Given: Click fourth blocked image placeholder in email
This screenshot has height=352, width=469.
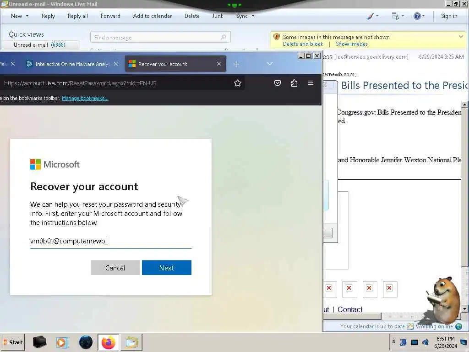Looking at the screenshot, I should pos(390,289).
